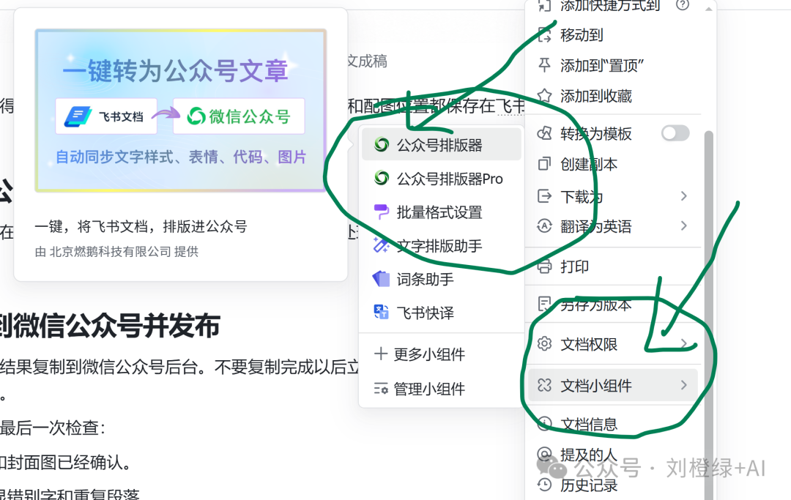Click the at-sign icon beside 提及的人
Screen dimensions: 791x500
click(544, 454)
